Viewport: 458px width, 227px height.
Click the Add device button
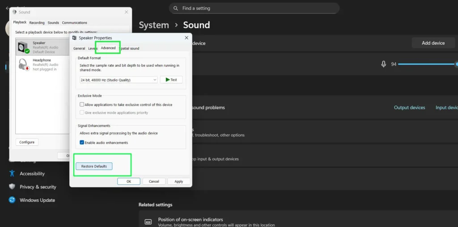click(433, 43)
